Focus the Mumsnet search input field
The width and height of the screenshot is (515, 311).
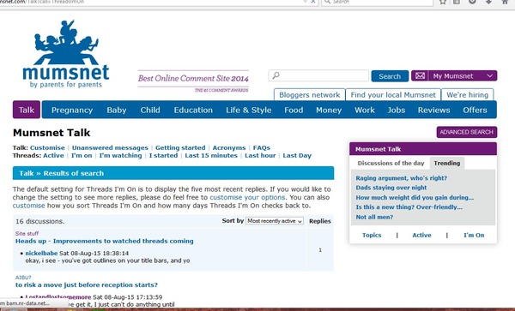click(x=318, y=75)
